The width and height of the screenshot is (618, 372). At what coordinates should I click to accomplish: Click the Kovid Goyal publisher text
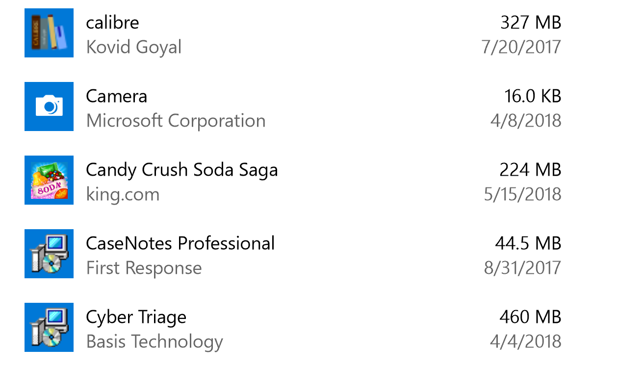tap(134, 48)
